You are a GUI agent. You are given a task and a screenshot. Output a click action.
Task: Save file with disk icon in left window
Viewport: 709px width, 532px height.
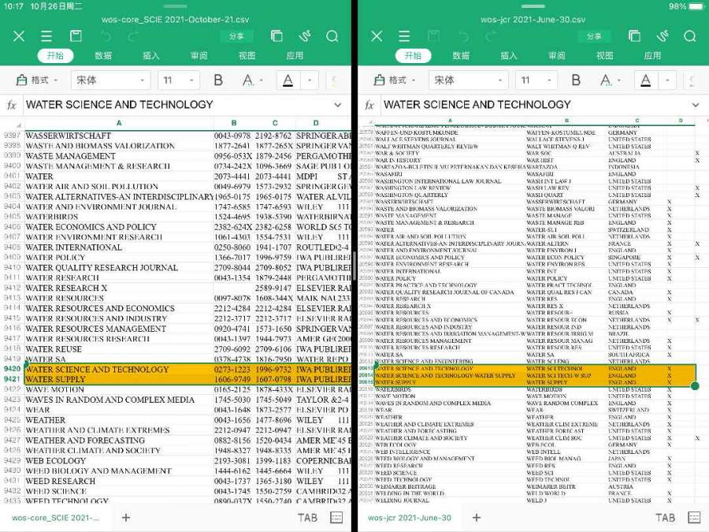(x=76, y=35)
